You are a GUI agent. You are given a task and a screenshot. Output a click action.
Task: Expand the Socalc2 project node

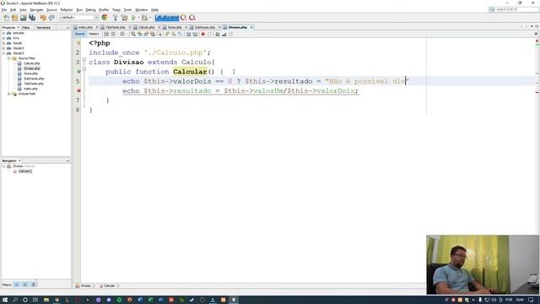coord(3,48)
